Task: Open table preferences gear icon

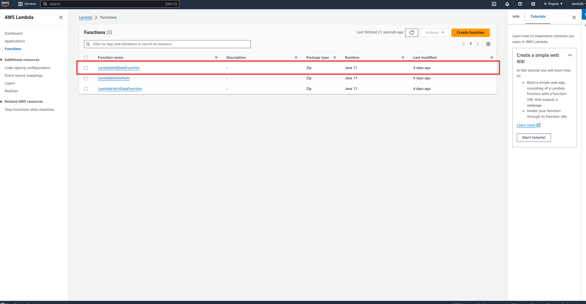Action: coord(488,44)
